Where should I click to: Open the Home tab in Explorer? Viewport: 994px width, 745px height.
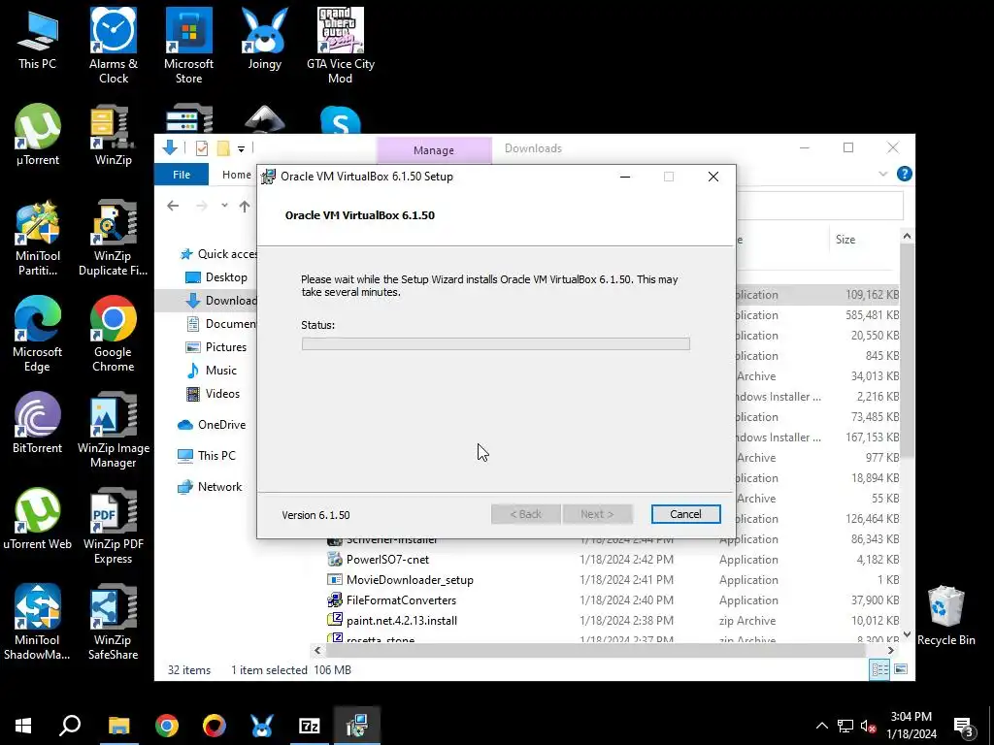[237, 175]
